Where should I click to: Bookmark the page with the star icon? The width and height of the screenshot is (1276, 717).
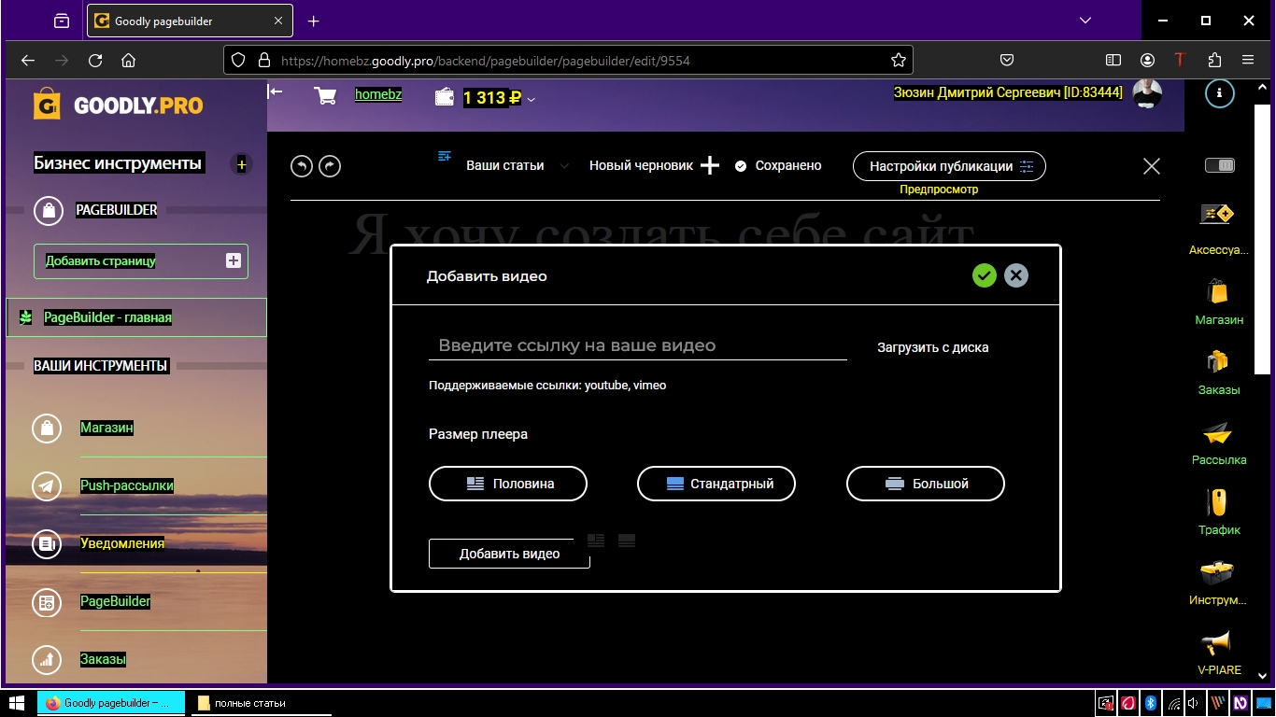coord(899,60)
